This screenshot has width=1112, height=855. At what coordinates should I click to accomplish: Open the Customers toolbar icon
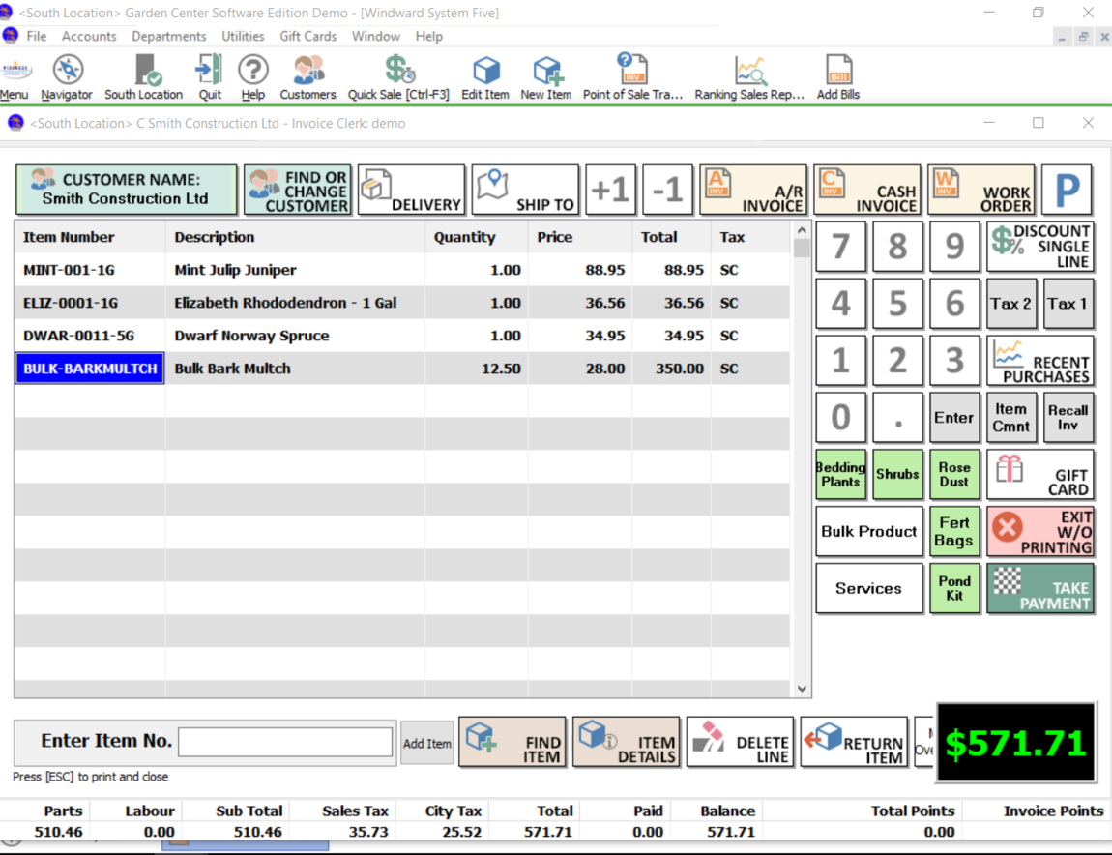pos(307,76)
